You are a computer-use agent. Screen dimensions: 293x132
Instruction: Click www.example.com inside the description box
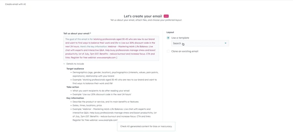pos(106,58)
